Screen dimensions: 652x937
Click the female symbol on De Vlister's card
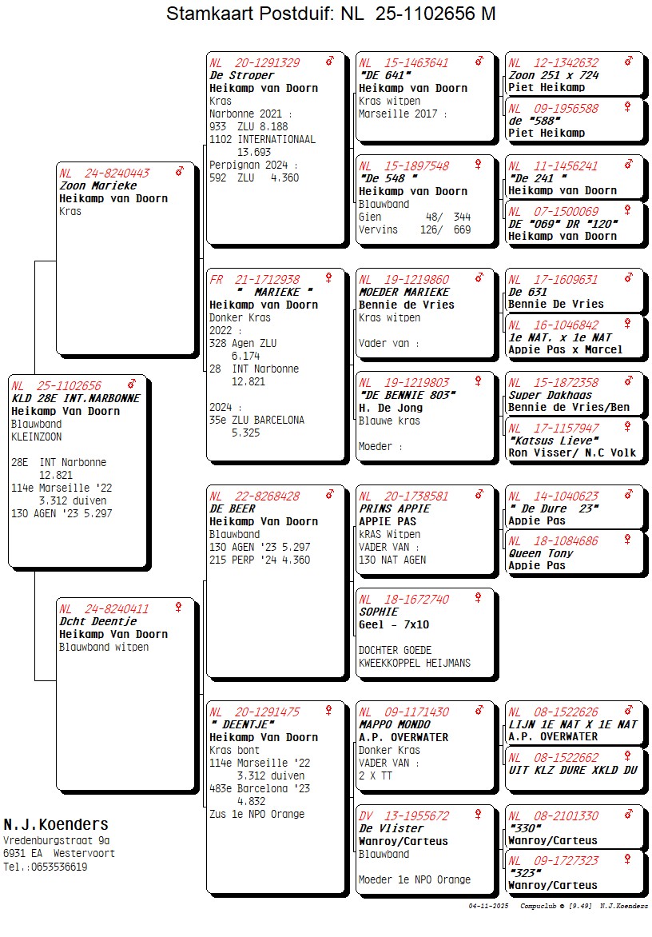click(479, 815)
